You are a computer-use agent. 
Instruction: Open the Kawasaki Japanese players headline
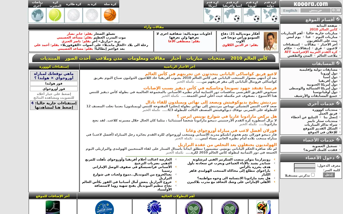tap(211, 74)
